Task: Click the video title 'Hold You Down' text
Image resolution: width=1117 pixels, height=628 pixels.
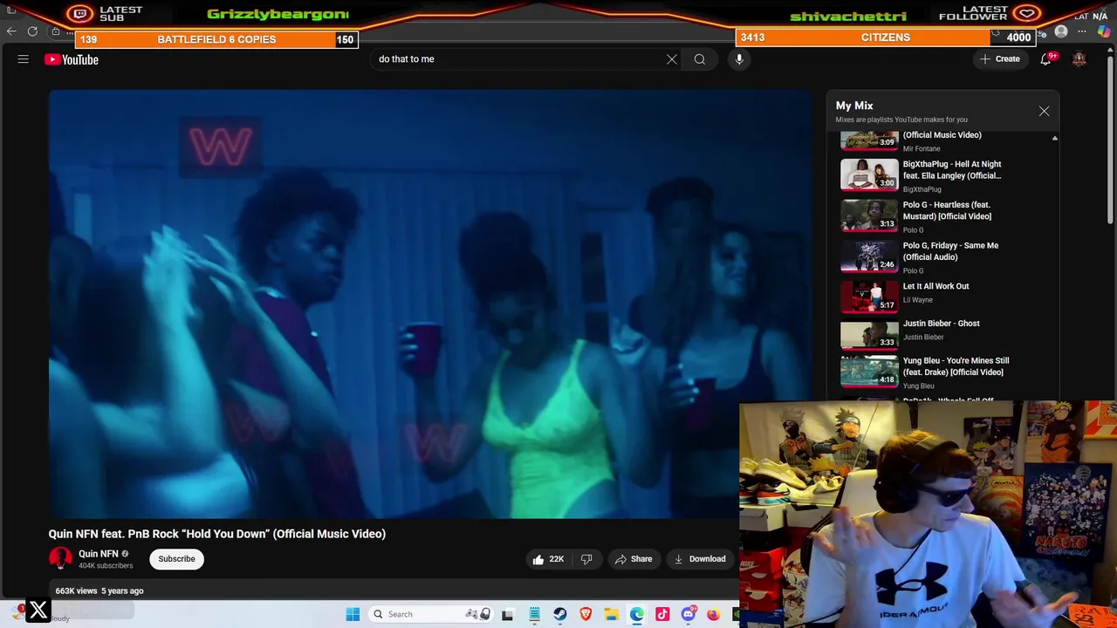Action: click(x=216, y=534)
